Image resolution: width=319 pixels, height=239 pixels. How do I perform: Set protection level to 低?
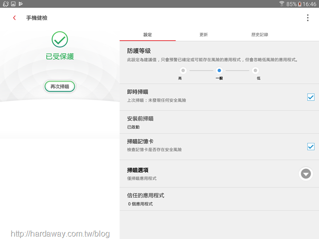pos(255,71)
